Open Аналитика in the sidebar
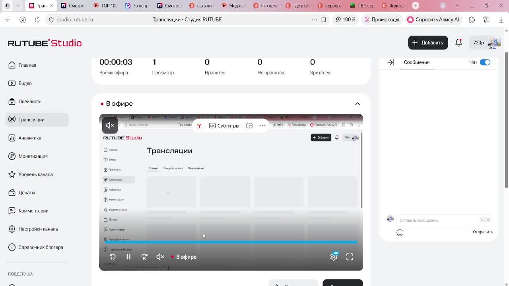 coord(37,138)
